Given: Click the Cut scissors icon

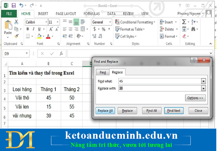Looking at the screenshot, I should pyautogui.click(x=16, y=22).
